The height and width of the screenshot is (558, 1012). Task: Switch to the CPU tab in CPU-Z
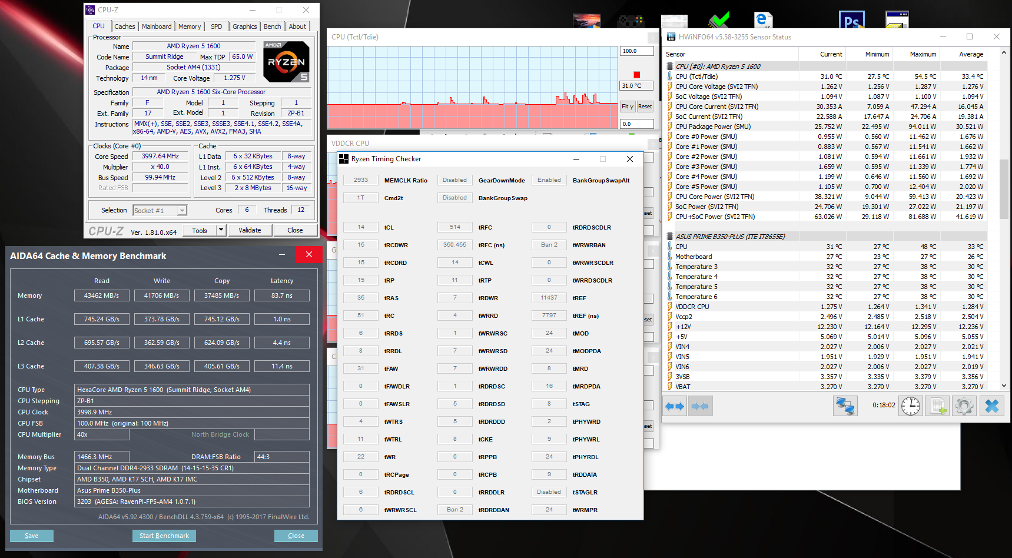98,26
